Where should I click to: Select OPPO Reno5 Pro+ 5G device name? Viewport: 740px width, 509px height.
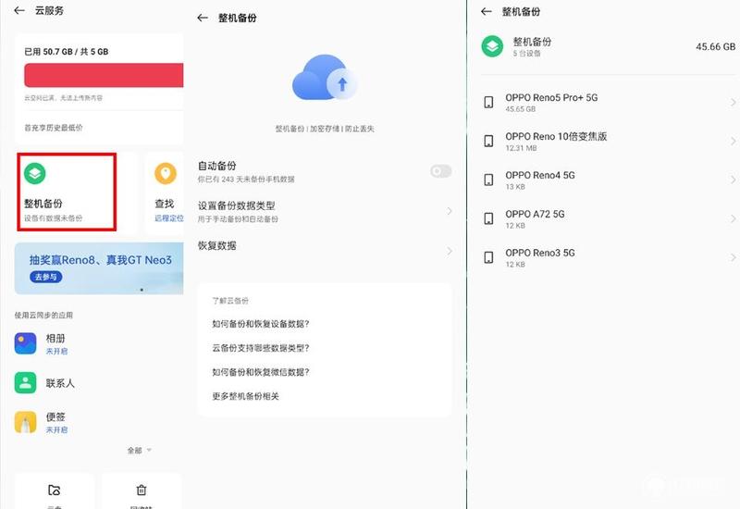point(551,97)
